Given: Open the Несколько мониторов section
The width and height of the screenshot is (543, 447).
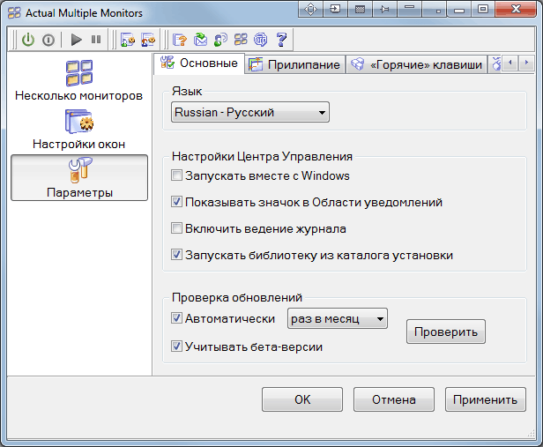Looking at the screenshot, I should 79,81.
